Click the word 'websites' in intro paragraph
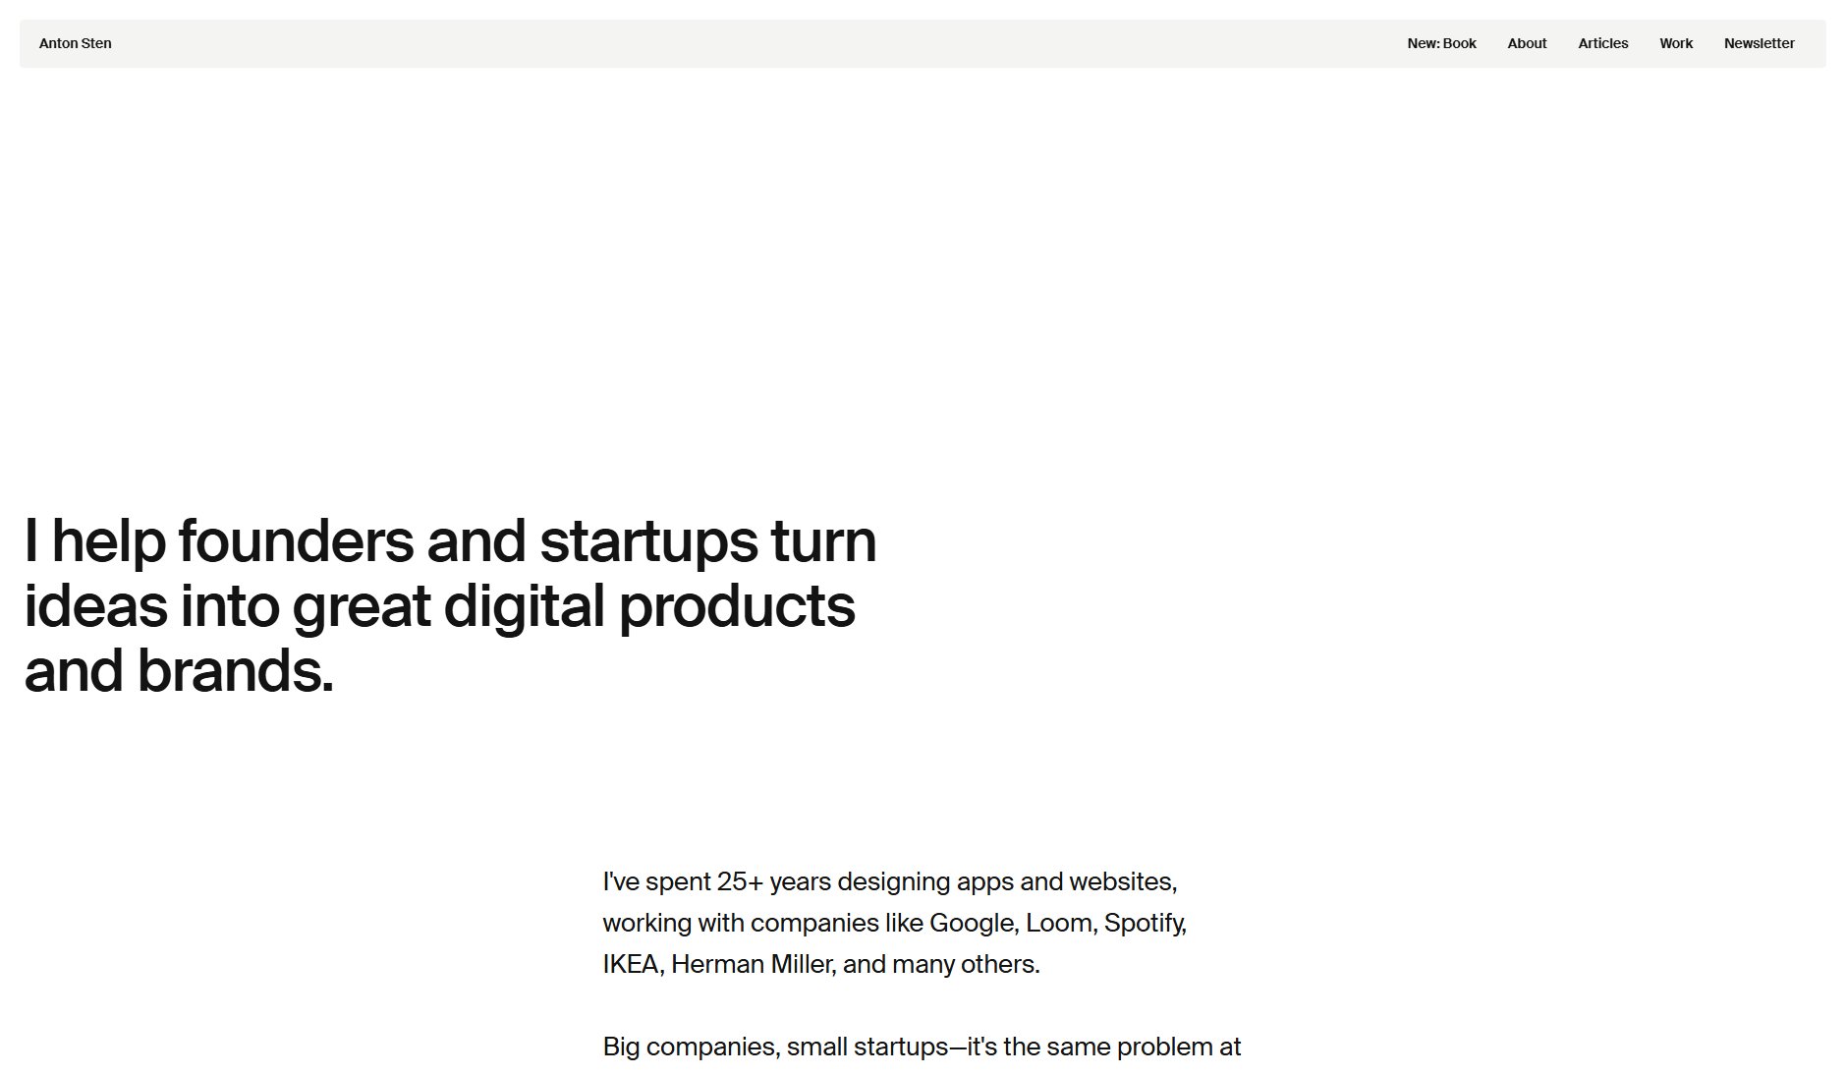Screen dimensions: 1846x1076 pos(1122,881)
